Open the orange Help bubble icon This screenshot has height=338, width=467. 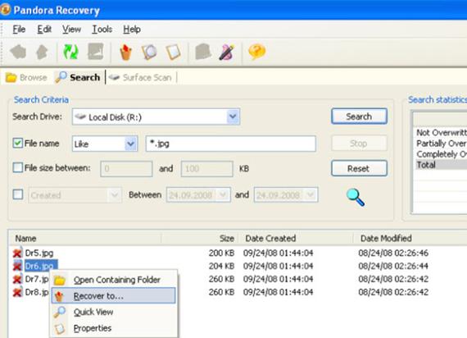pyautogui.click(x=256, y=52)
